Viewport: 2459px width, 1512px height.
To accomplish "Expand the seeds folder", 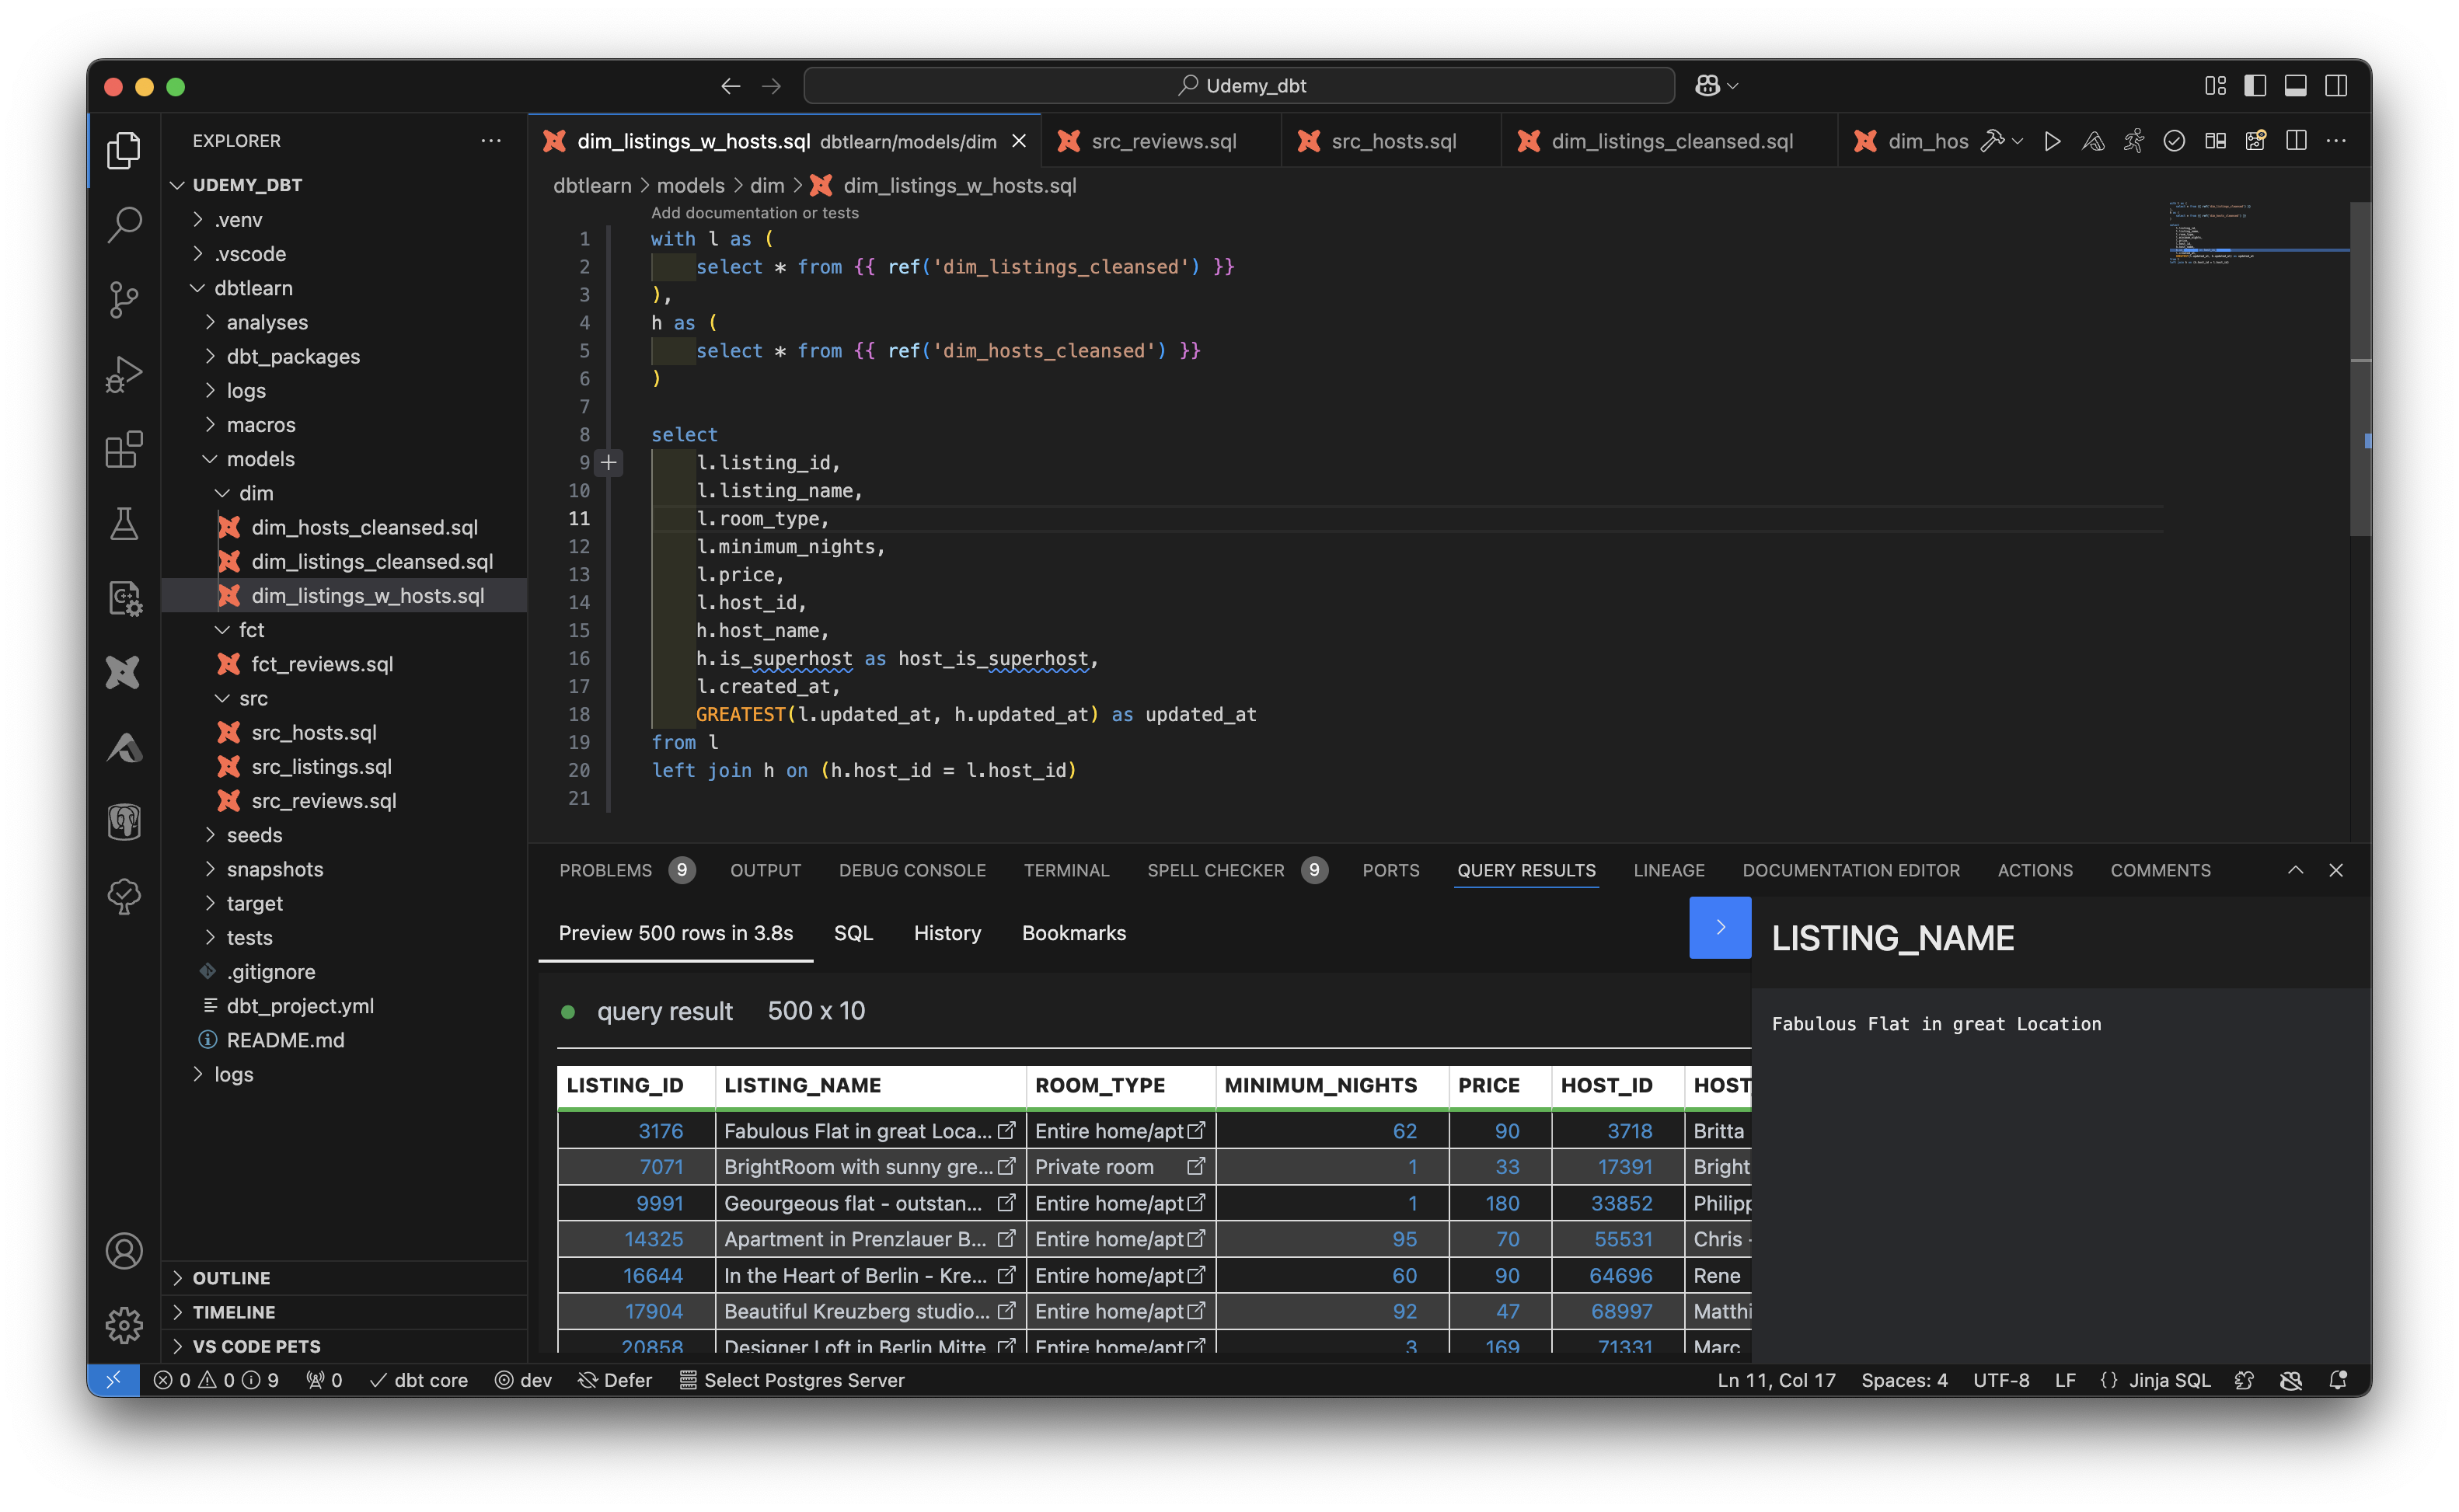I will pyautogui.click(x=254, y=835).
